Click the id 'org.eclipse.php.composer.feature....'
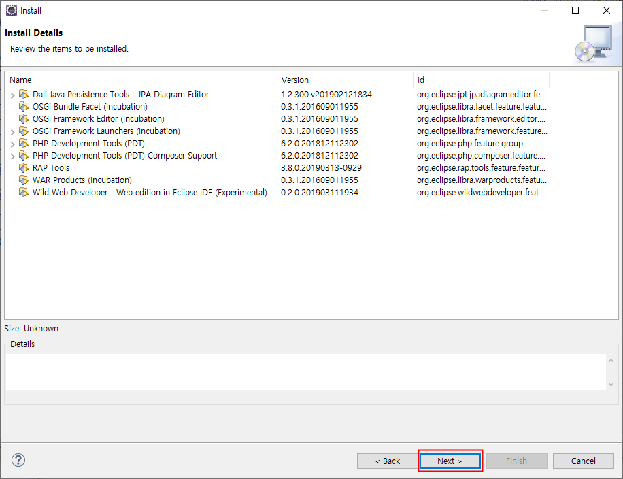 (x=481, y=155)
